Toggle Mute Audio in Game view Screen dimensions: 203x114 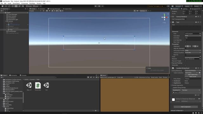pyautogui.click(x=154, y=77)
